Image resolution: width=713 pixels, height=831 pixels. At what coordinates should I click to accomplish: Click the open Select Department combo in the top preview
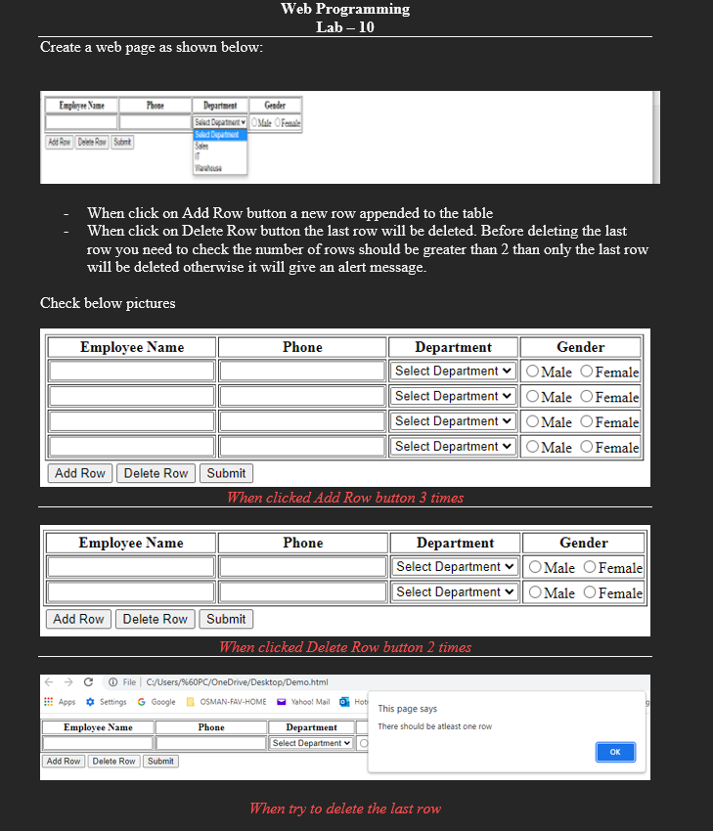coord(220,122)
